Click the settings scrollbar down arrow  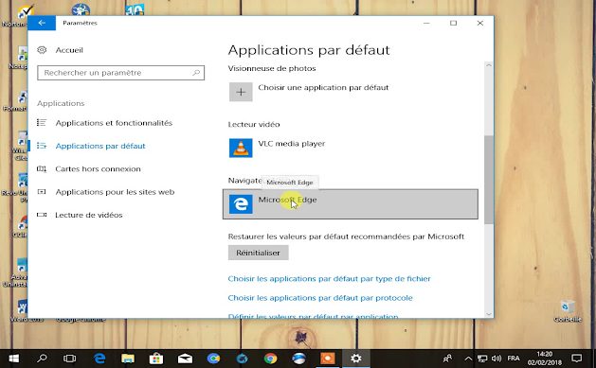tap(489, 314)
